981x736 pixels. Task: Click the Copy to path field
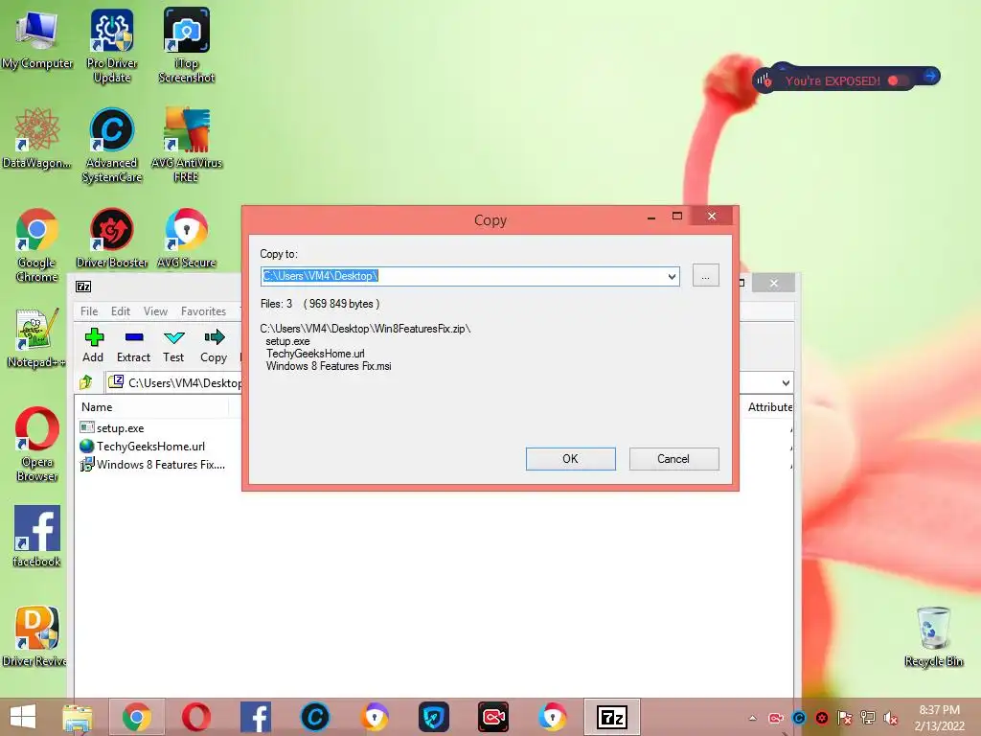click(x=463, y=276)
